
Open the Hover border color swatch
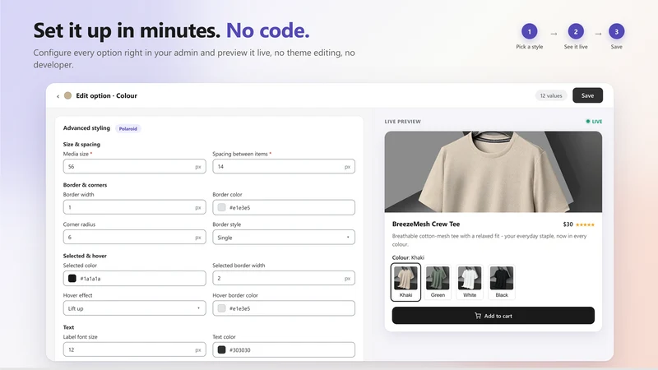(x=221, y=308)
